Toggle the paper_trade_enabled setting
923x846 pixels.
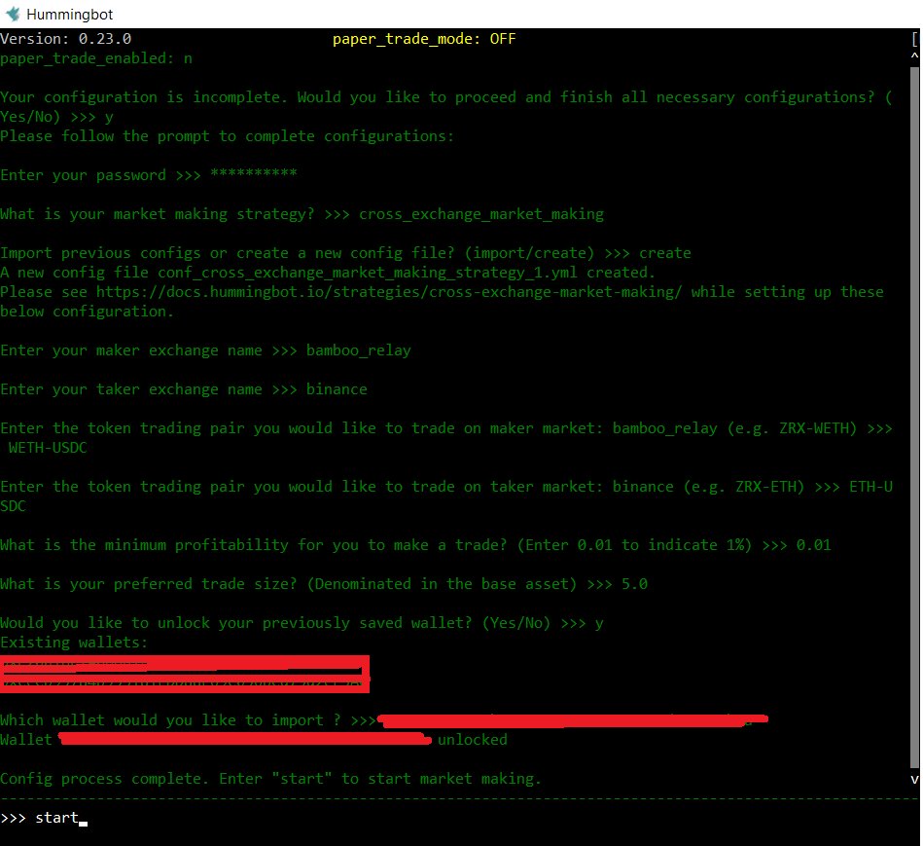pos(95,57)
